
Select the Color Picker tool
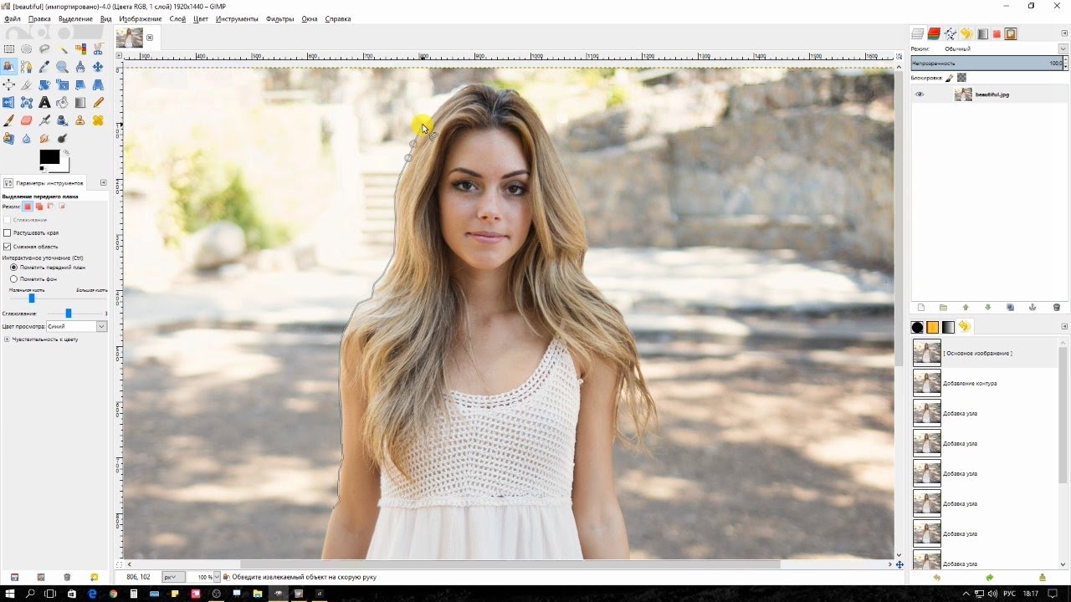(44, 66)
